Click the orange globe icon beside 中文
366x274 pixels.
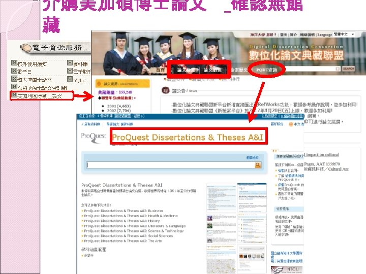(x=291, y=124)
